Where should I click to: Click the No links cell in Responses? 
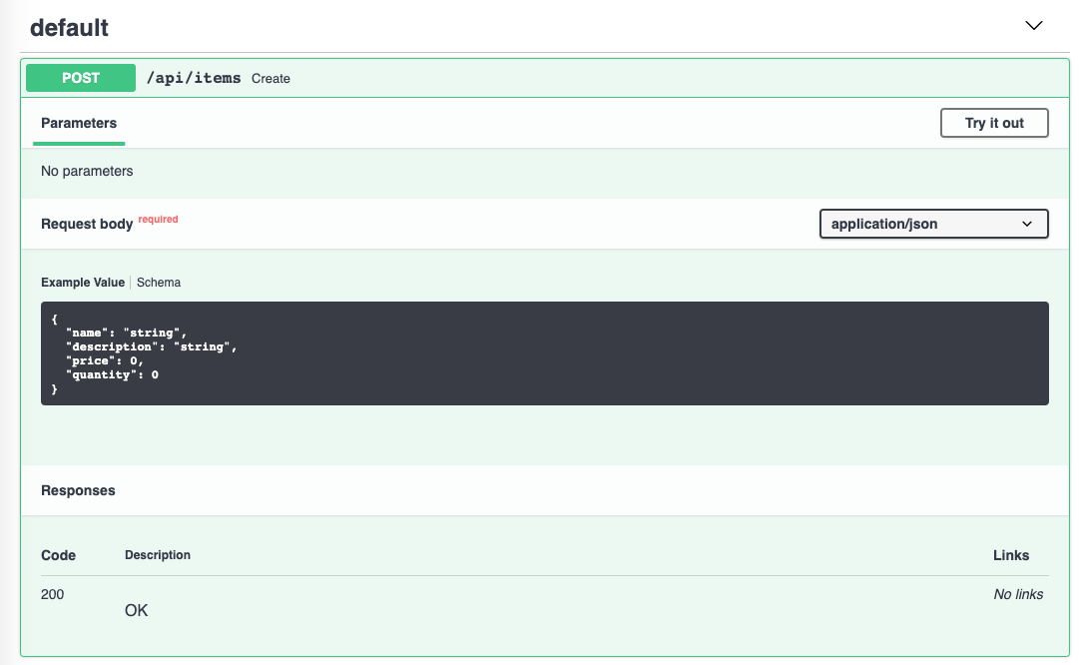(1017, 594)
